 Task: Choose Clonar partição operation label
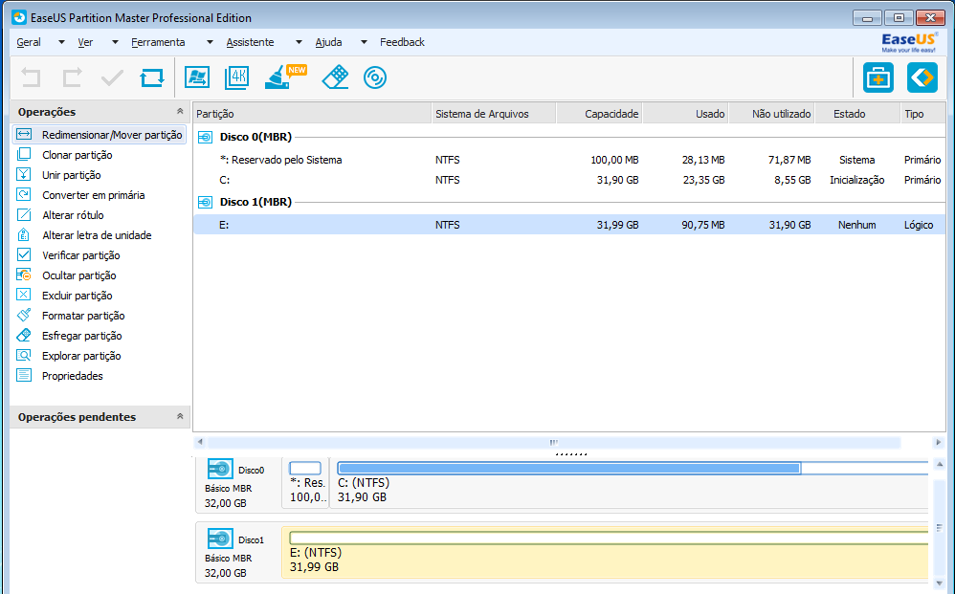(78, 155)
